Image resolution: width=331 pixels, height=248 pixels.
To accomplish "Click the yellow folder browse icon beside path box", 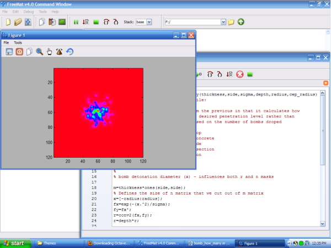I will coord(231,22).
